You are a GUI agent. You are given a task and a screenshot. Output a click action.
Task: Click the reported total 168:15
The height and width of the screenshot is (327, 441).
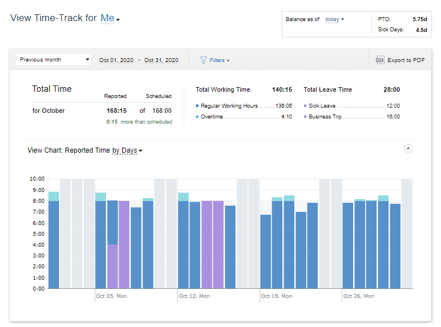[116, 111]
